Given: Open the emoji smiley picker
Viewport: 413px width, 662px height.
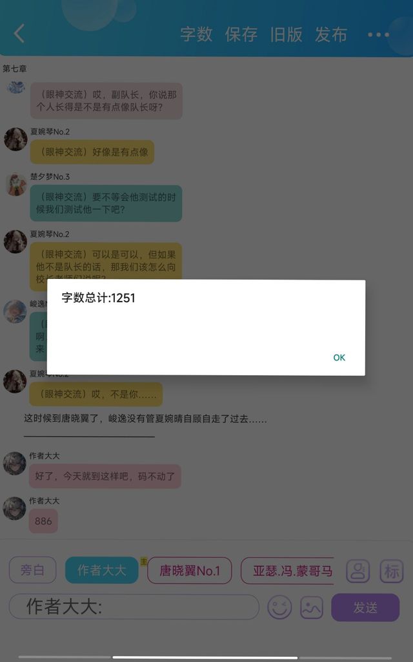Looking at the screenshot, I should point(279,608).
